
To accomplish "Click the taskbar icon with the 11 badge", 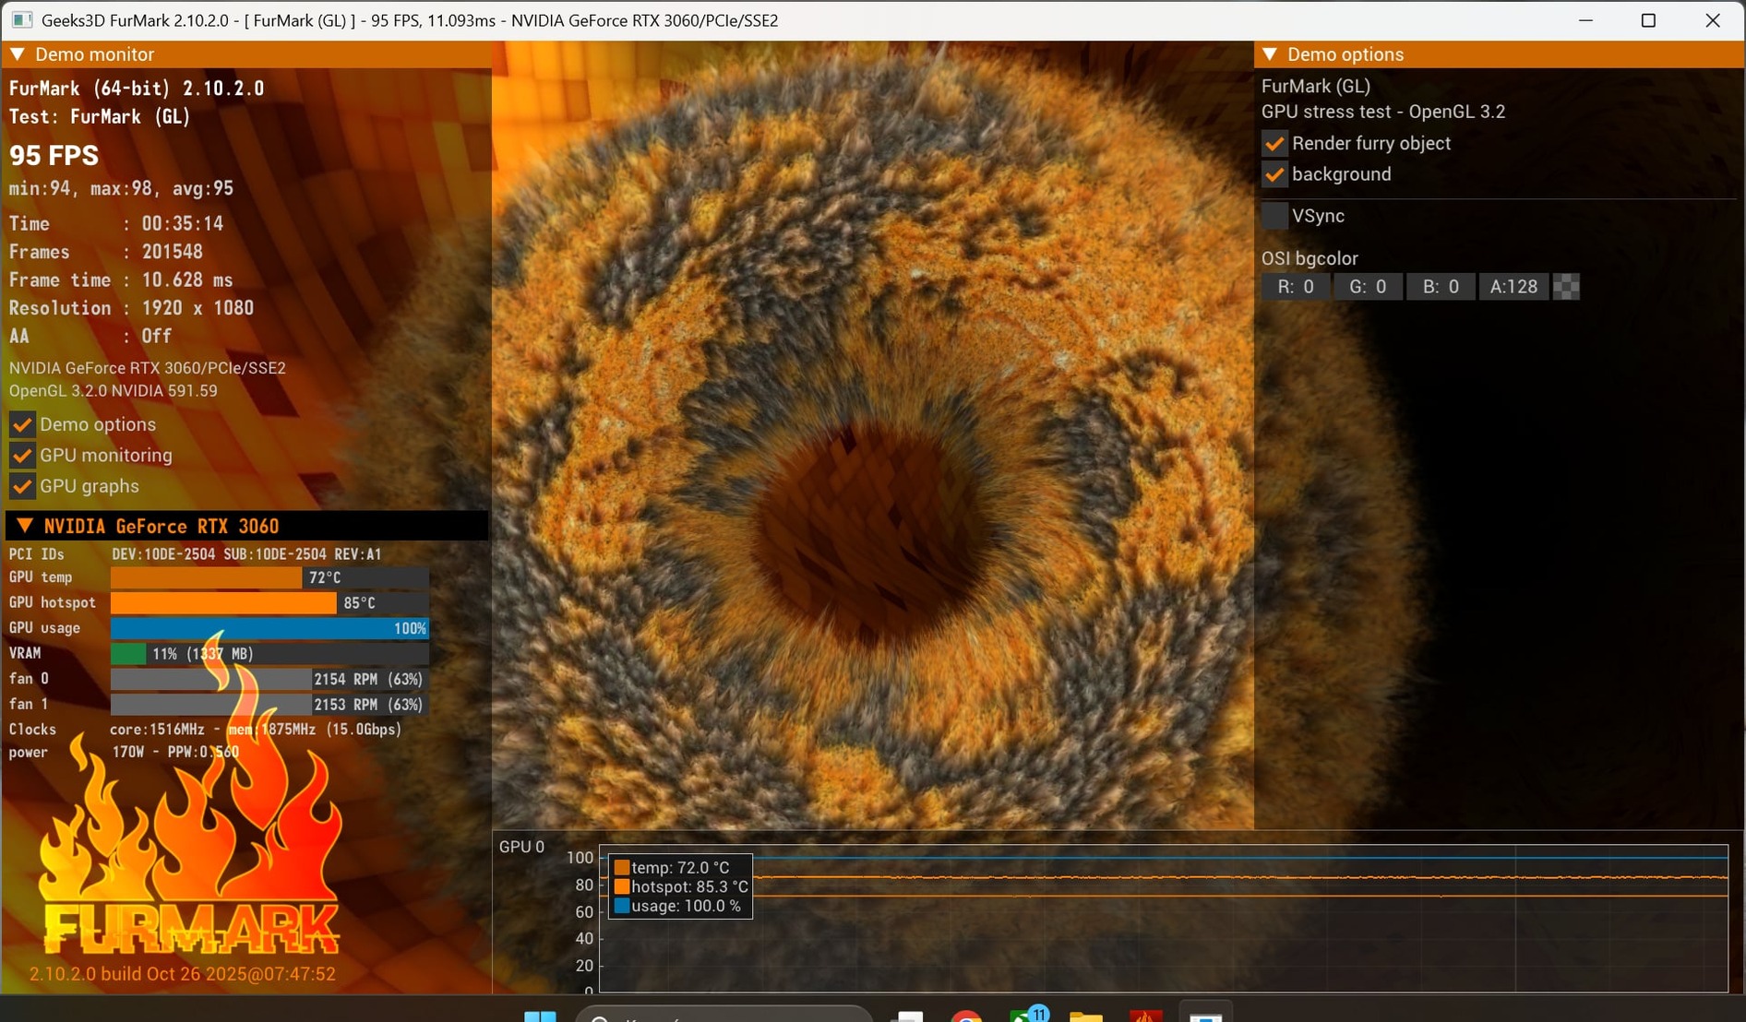I will pyautogui.click(x=1027, y=1015).
